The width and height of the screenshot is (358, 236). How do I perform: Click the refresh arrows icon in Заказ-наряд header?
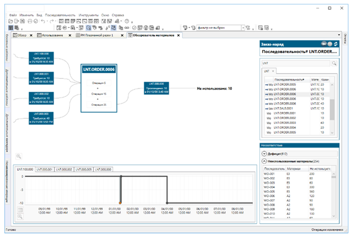point(335,44)
